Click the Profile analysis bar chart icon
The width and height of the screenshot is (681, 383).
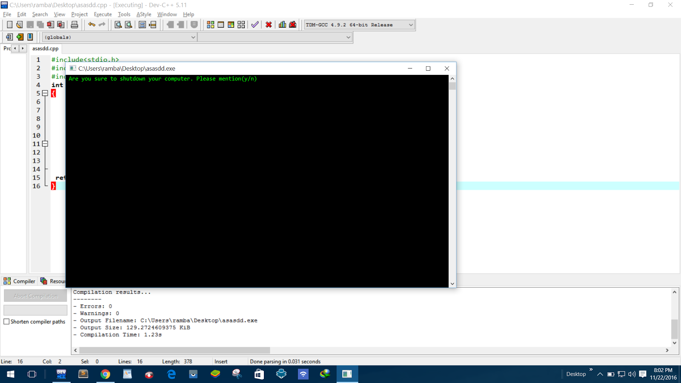pos(282,24)
